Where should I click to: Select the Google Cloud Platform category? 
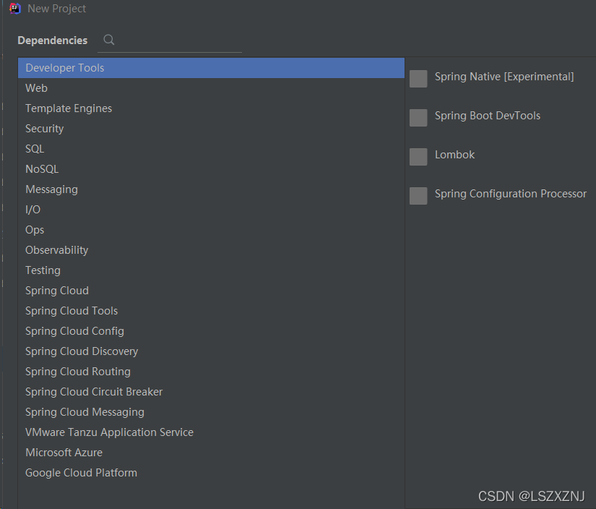coord(211,472)
